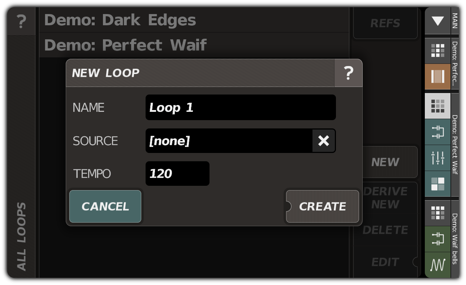Select the highlighted grid icon for Demo: Perfect Waif

[x=437, y=105]
